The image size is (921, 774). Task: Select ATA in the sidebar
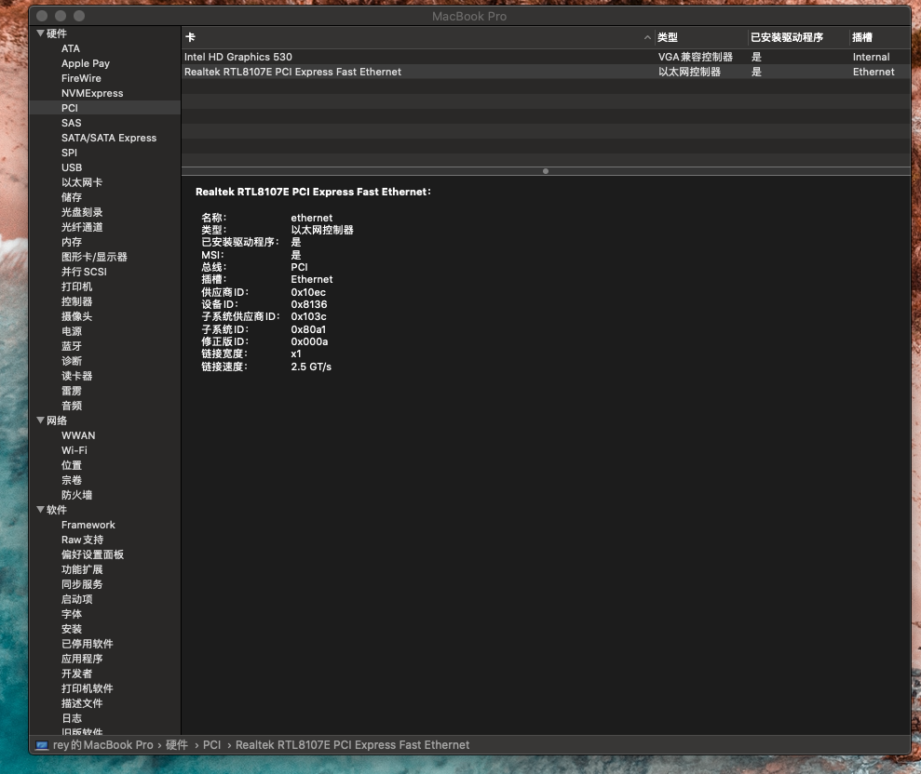click(71, 48)
